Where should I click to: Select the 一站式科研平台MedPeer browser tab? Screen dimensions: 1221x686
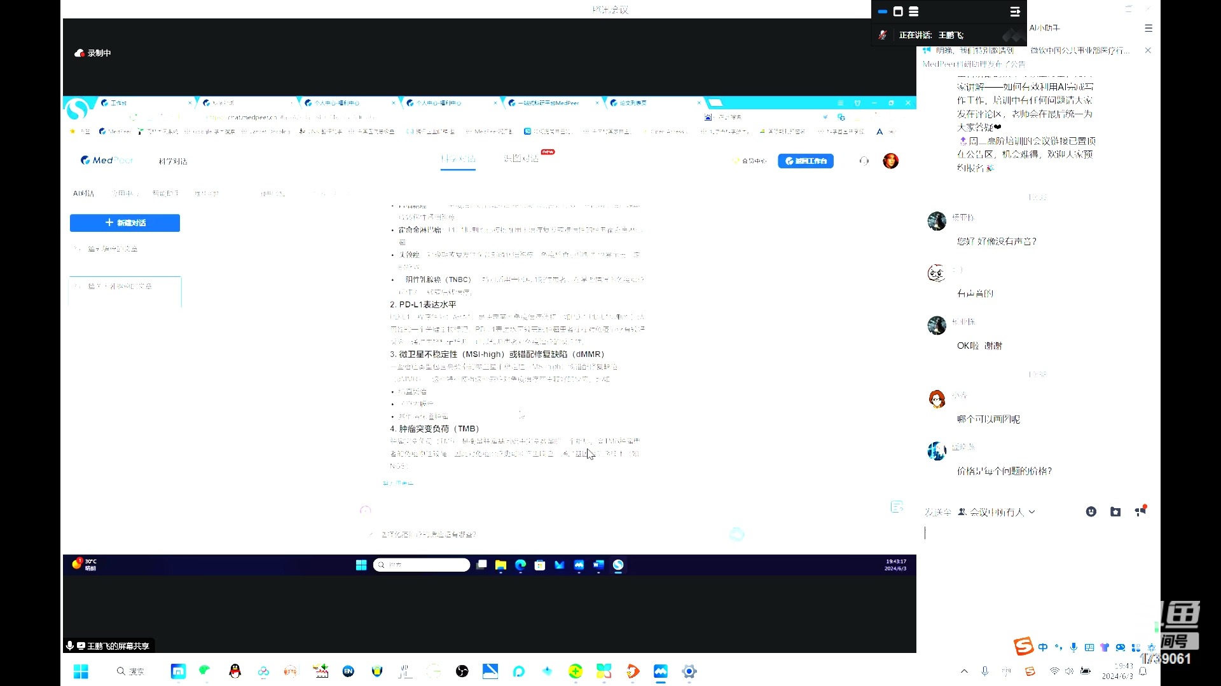553,103
